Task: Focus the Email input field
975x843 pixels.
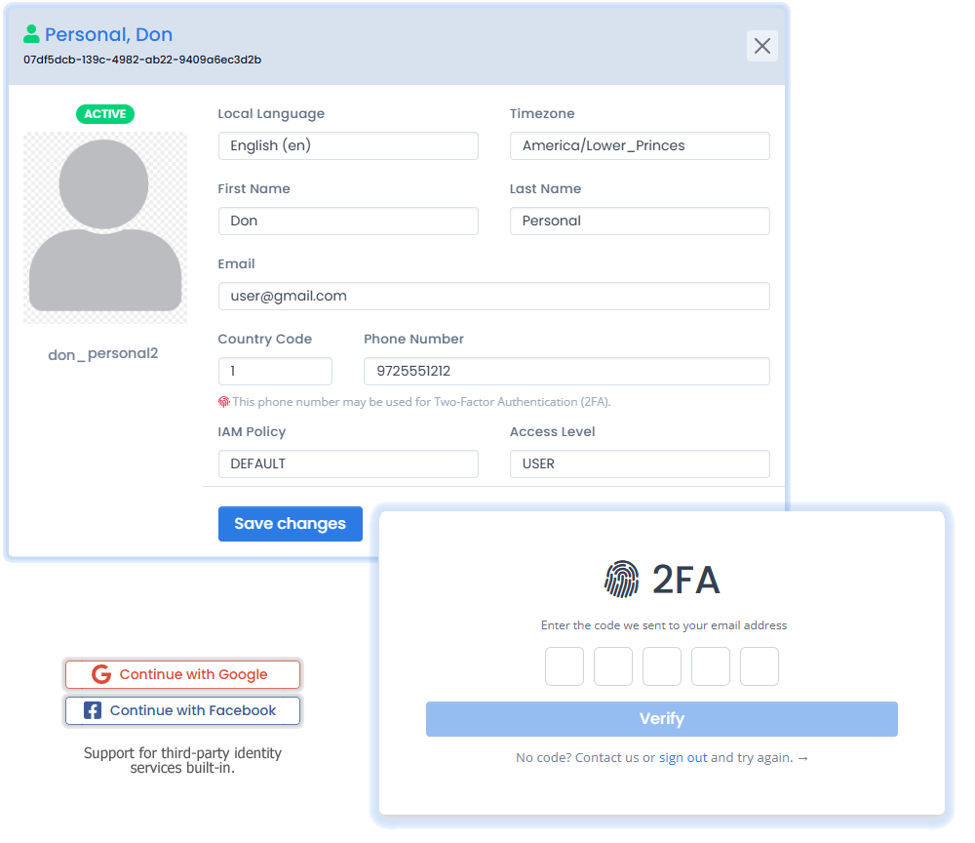Action: click(493, 296)
